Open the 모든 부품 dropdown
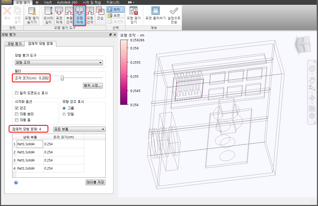The width and height of the screenshot is (318, 206). 79,129
